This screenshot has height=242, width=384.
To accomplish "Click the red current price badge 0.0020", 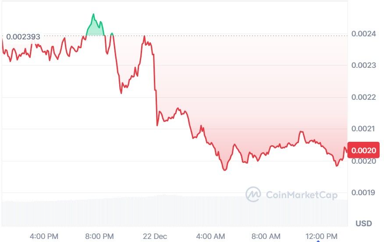I will (363, 150).
